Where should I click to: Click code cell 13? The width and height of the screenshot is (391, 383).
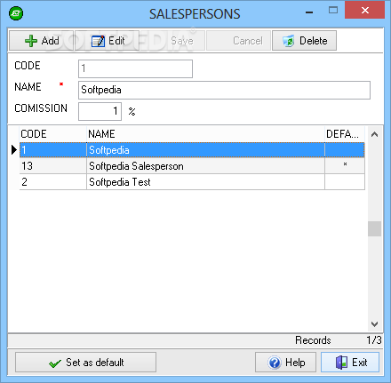click(53, 166)
